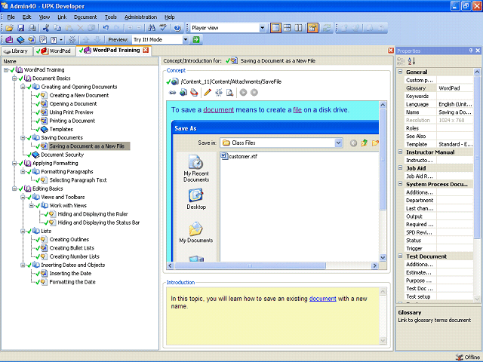Viewport: 483px width, 362px height.
Task: Click the Glossary property value field
Action: pos(455,88)
